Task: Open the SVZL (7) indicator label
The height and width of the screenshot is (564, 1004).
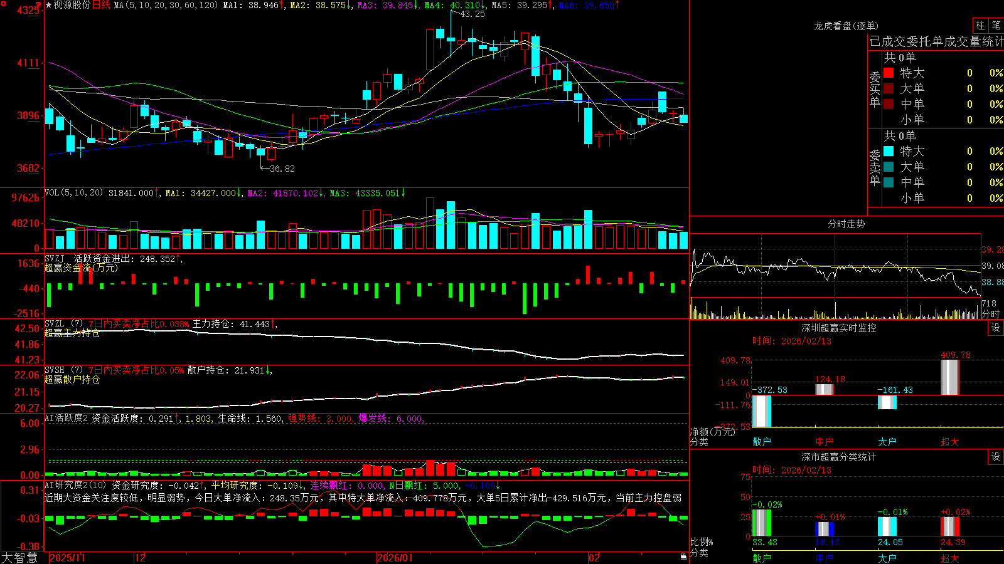Action: pos(63,323)
